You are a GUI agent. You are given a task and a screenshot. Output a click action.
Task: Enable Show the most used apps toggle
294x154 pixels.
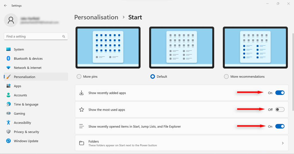280,110
